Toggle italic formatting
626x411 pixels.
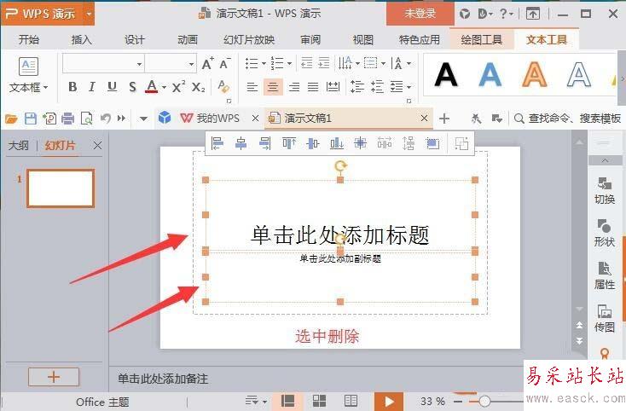92,87
